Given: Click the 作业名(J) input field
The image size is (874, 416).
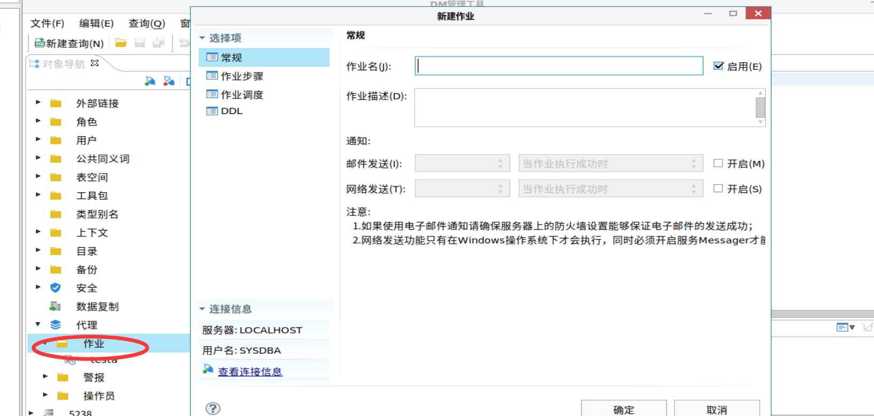Looking at the screenshot, I should (x=559, y=66).
